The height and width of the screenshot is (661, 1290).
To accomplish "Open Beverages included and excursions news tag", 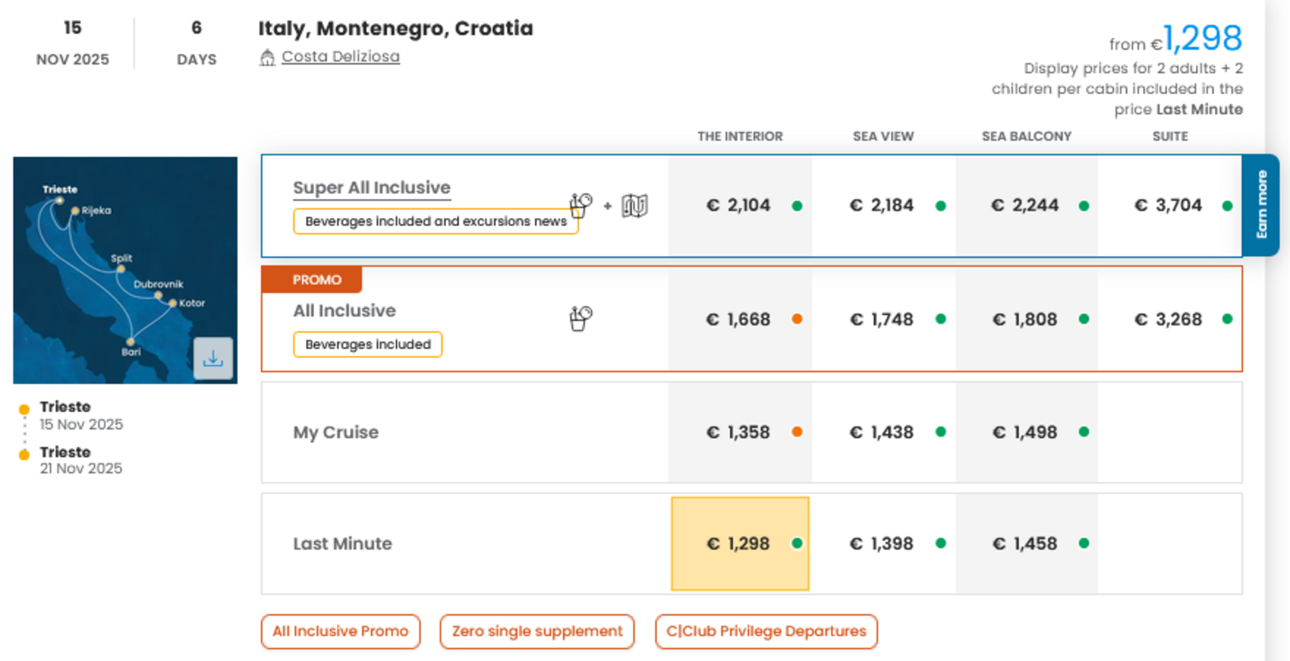I will [436, 221].
